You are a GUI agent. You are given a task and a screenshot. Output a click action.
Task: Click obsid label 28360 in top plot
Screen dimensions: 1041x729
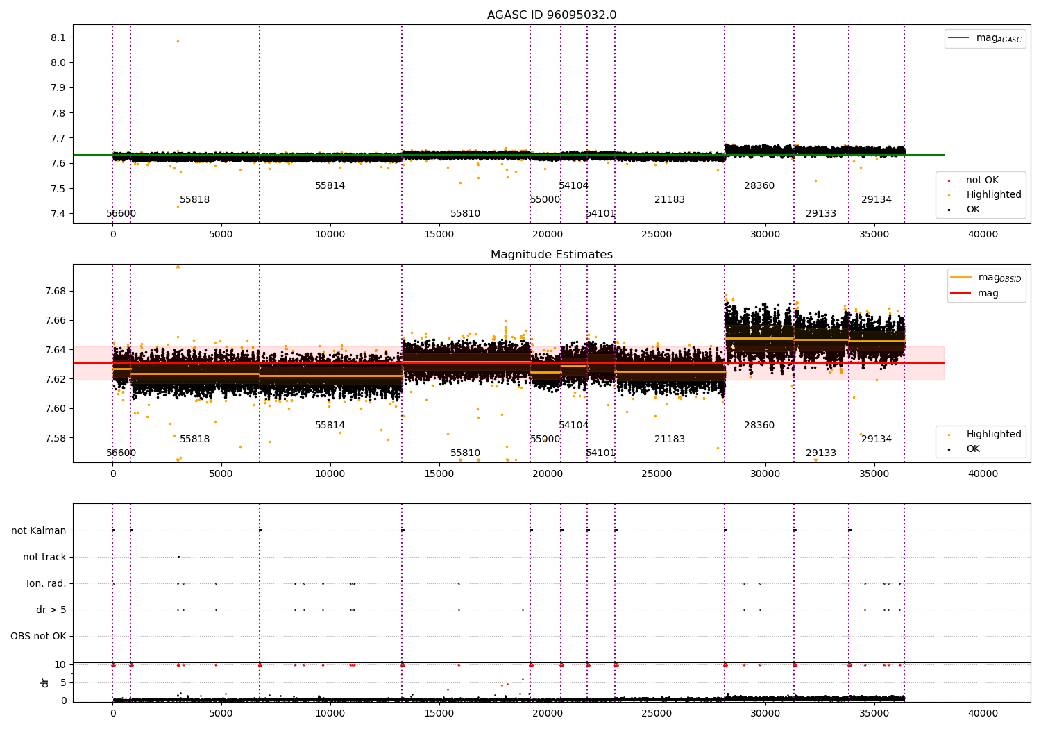point(759,186)
